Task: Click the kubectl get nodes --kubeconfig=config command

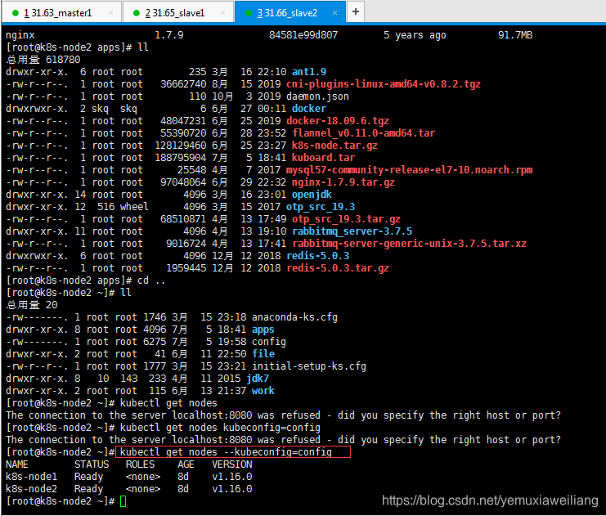Action: coord(226,452)
